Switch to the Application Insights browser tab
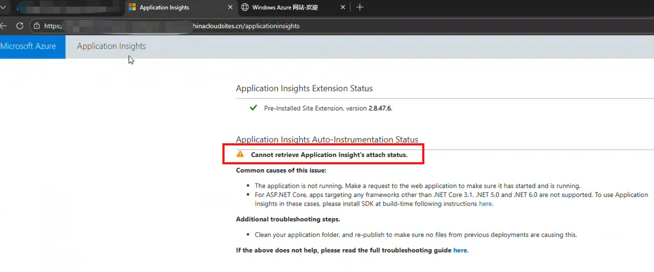This screenshot has width=654, height=272. point(181,7)
